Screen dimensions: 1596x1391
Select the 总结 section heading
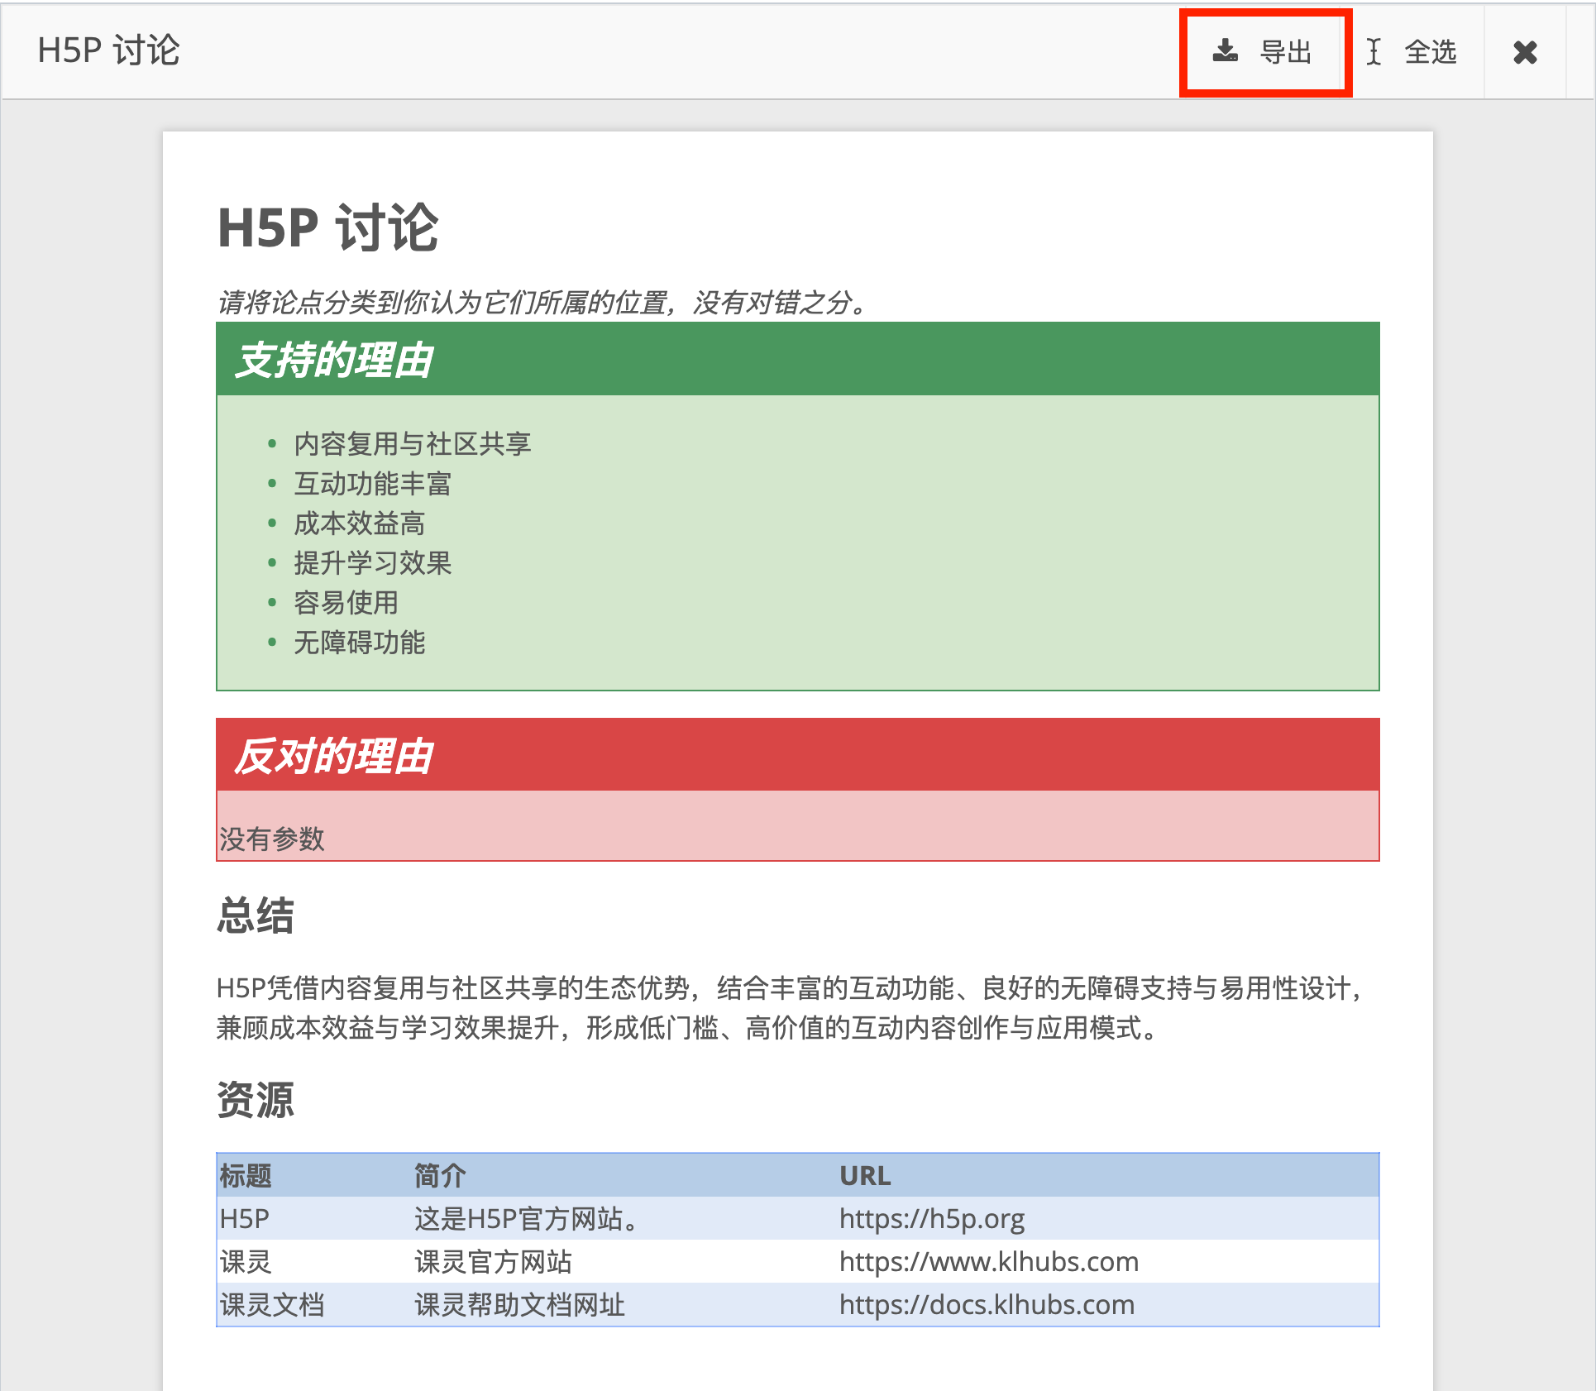254,915
